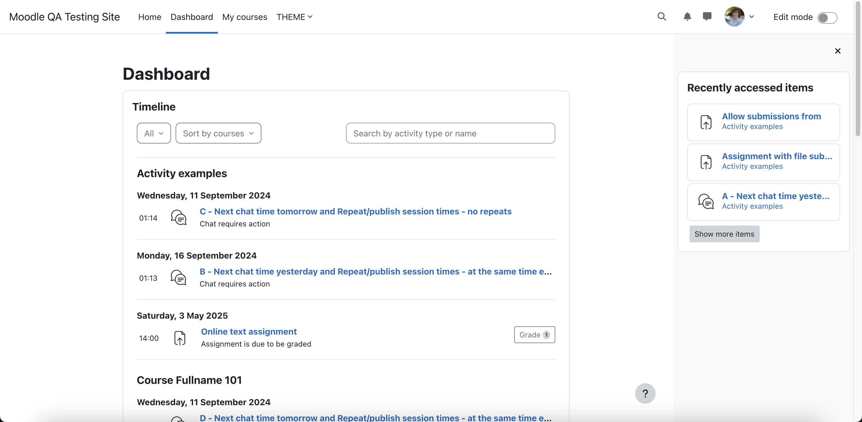Click the user profile avatar
Screen dimensions: 862x422
pos(734,17)
